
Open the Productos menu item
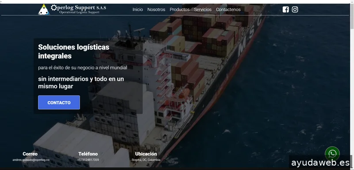pos(180,9)
